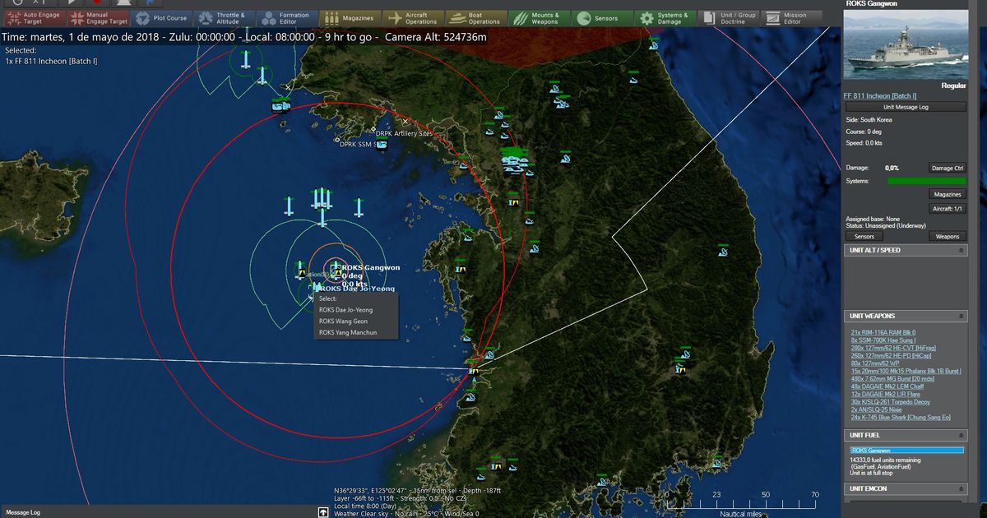Click the Time / Camera Alt status line
987x518 pixels.
[x=244, y=38]
